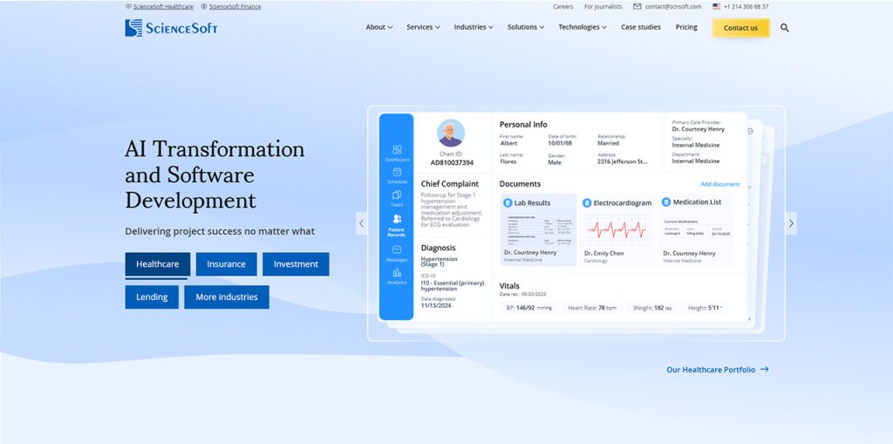Click the US flag phone icon
This screenshot has width=893, height=444.
[717, 7]
